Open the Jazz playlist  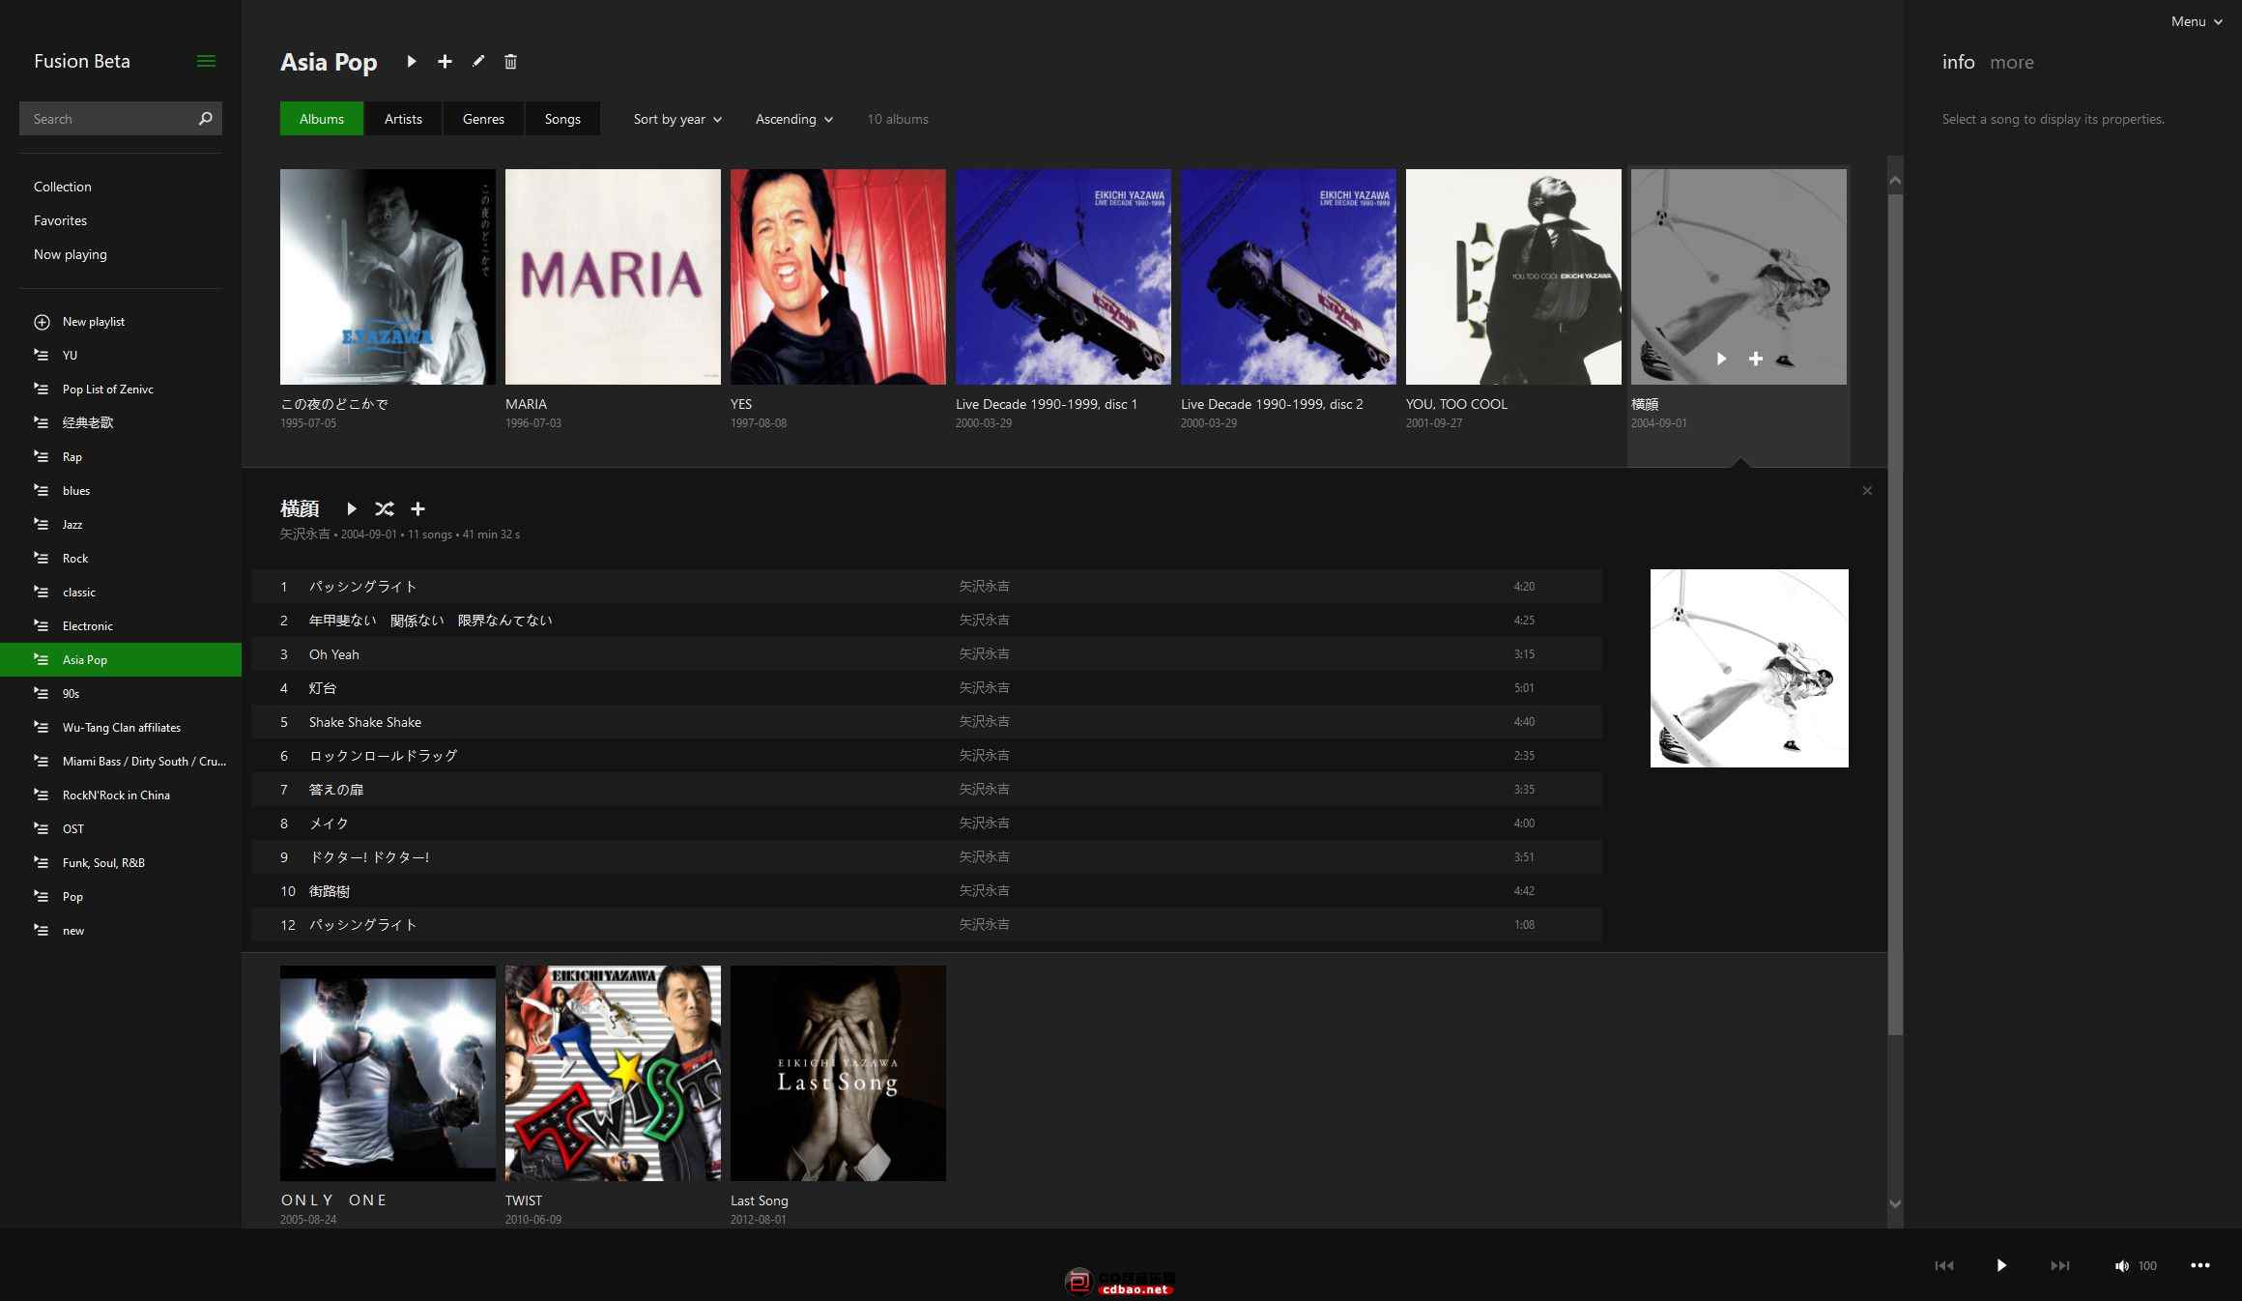[x=121, y=525]
